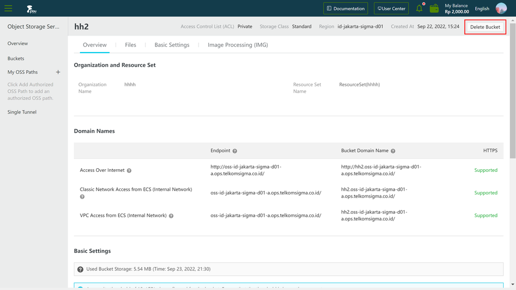Open the English language selector
516x290 pixels.
click(x=482, y=9)
